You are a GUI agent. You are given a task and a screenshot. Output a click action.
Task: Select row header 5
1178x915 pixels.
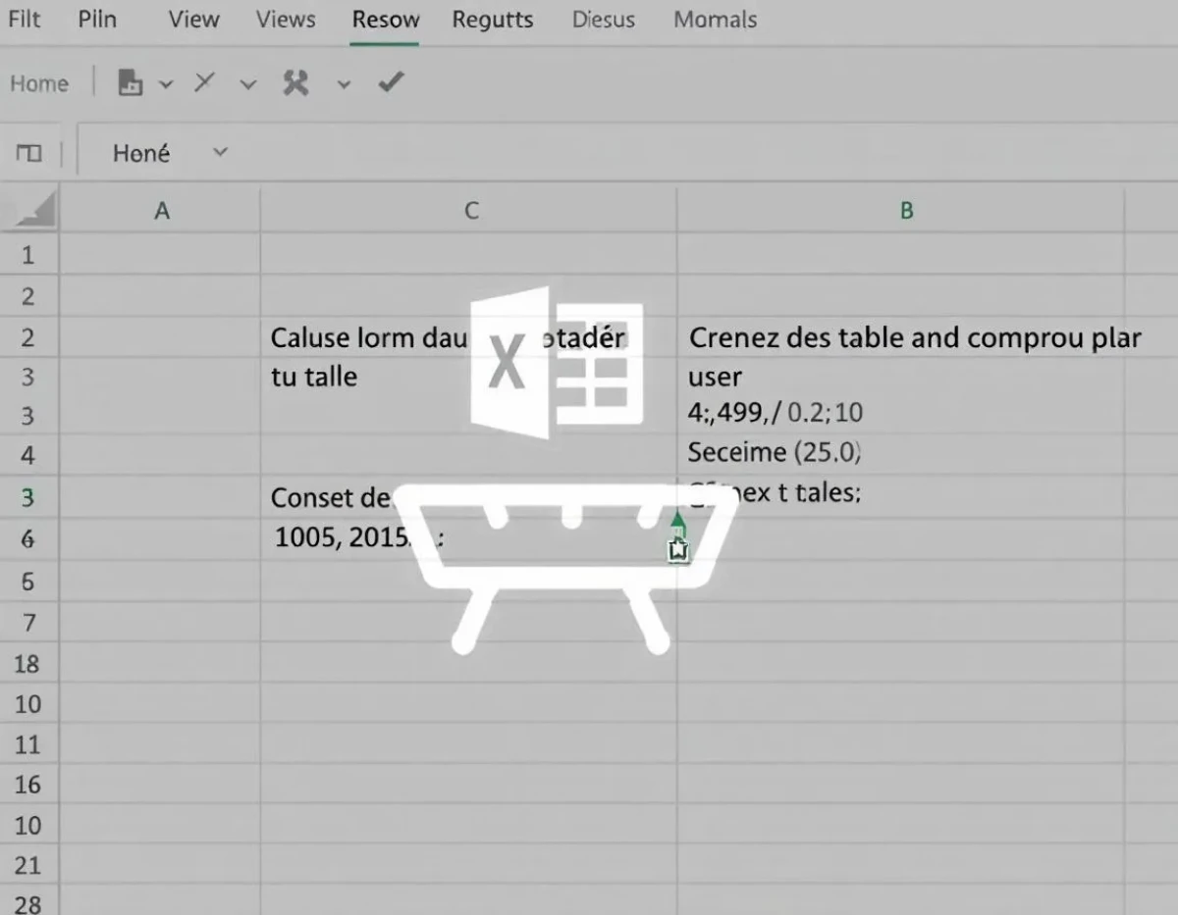tap(27, 582)
